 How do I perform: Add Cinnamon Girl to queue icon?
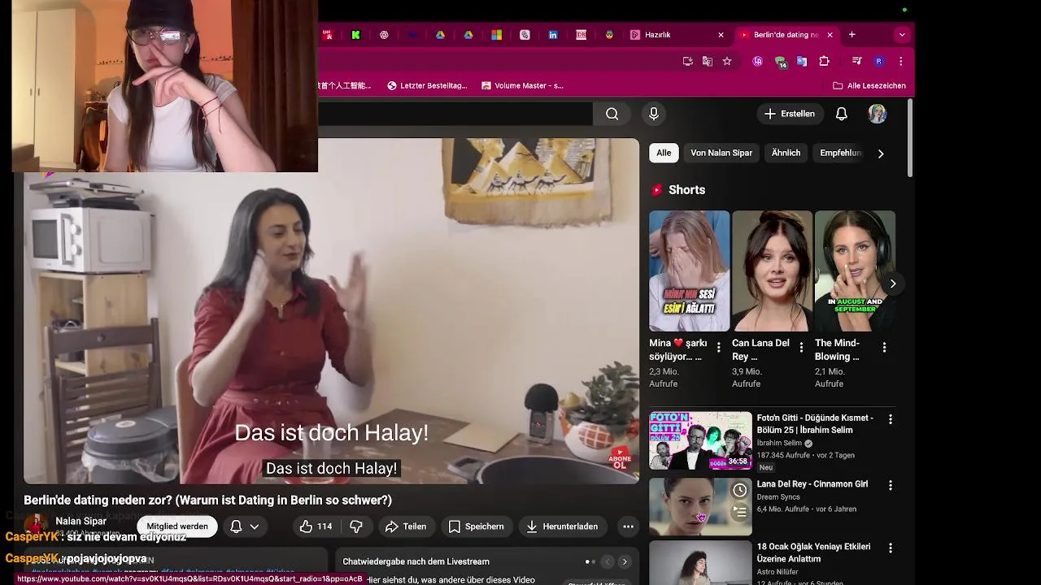[x=739, y=512]
